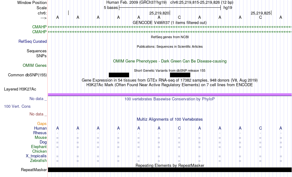Open the 100 Vert. Cons track label
Screen dimensions: 292x177
pos(17,106)
